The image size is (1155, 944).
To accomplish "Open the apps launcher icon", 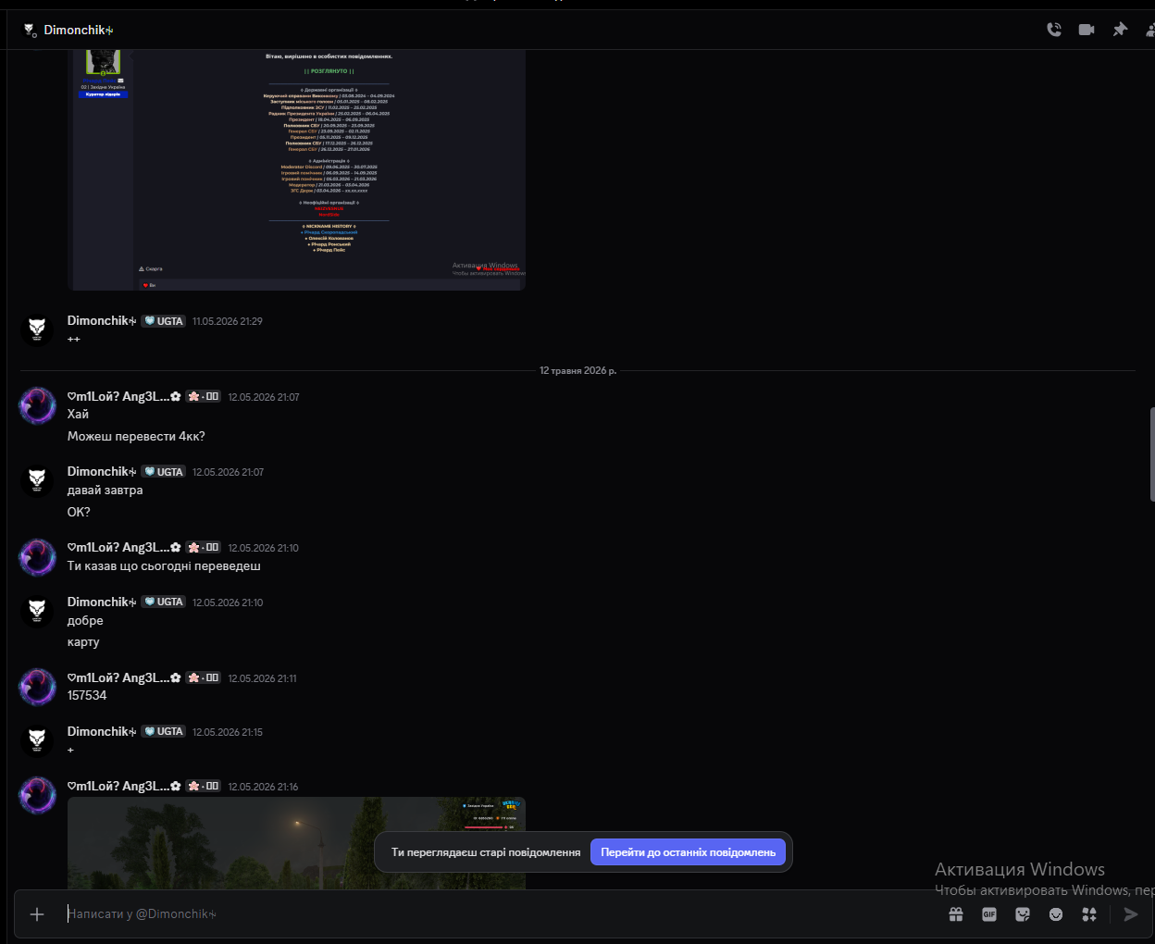I will click(x=1089, y=914).
